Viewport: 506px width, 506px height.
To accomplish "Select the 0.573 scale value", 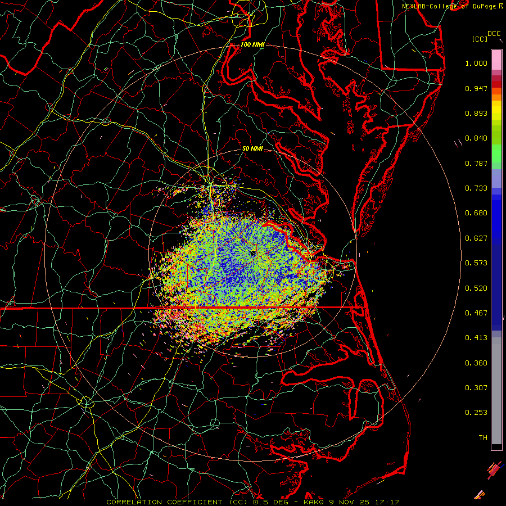I will pos(476,263).
